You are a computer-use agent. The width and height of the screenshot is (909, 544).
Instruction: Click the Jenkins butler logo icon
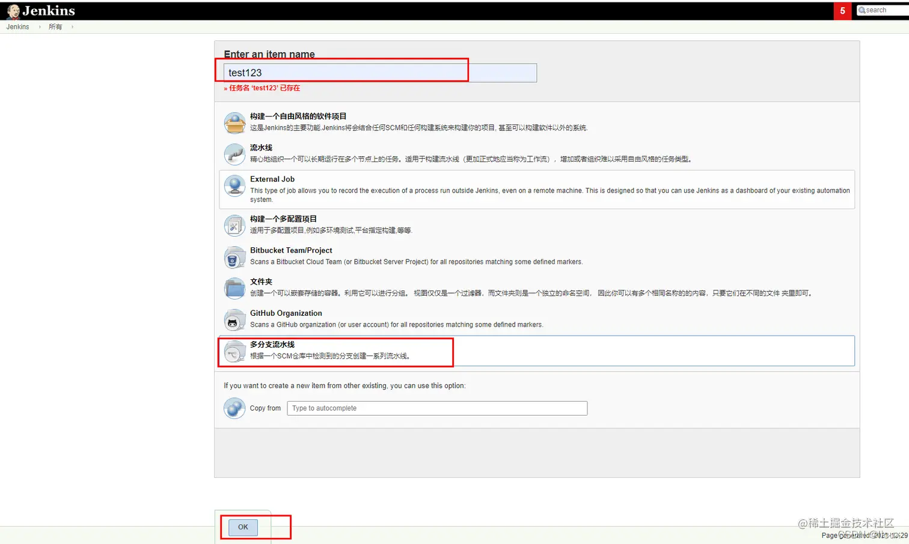click(13, 11)
